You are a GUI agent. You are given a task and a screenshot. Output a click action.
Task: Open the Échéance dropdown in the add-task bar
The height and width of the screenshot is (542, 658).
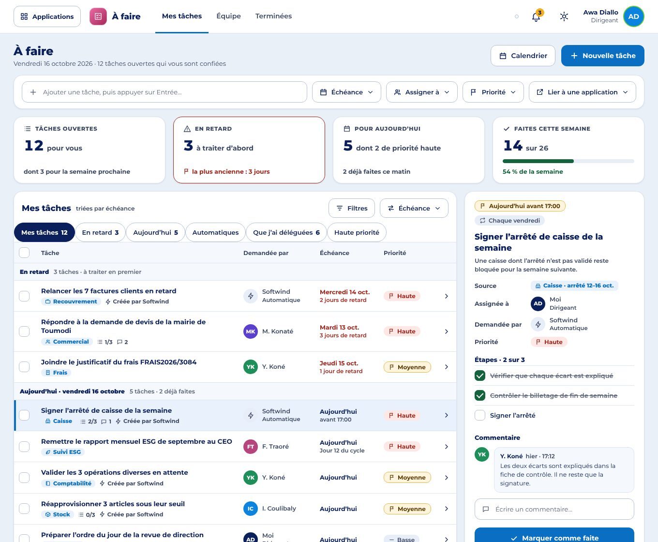(x=346, y=92)
